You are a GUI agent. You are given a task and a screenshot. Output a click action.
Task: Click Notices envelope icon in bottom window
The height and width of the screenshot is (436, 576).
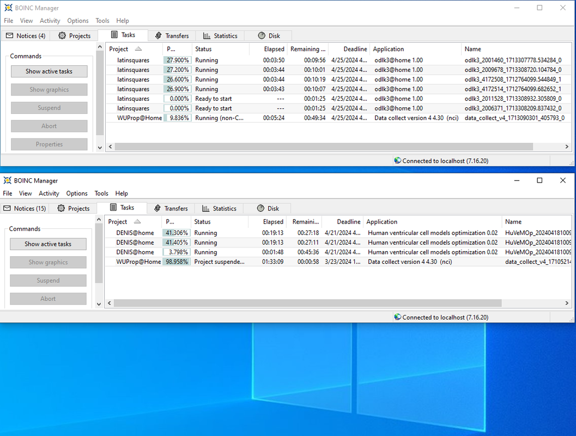click(7, 208)
